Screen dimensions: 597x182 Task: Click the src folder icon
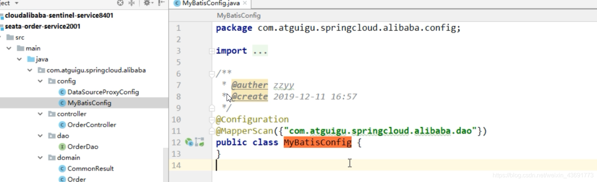pyautogui.click(x=10, y=37)
